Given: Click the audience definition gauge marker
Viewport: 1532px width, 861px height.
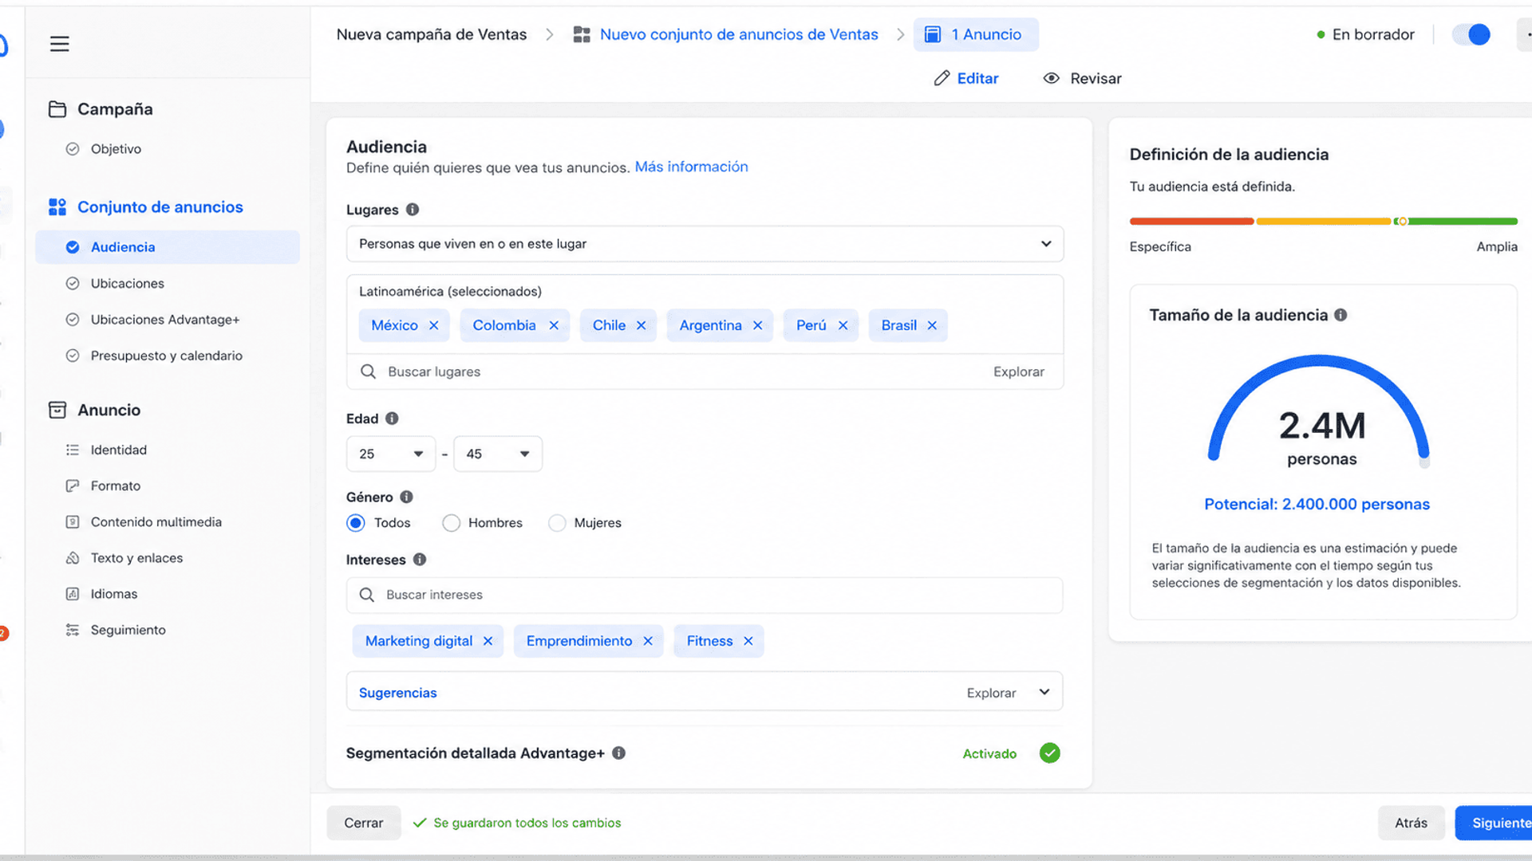Looking at the screenshot, I should coord(1402,222).
